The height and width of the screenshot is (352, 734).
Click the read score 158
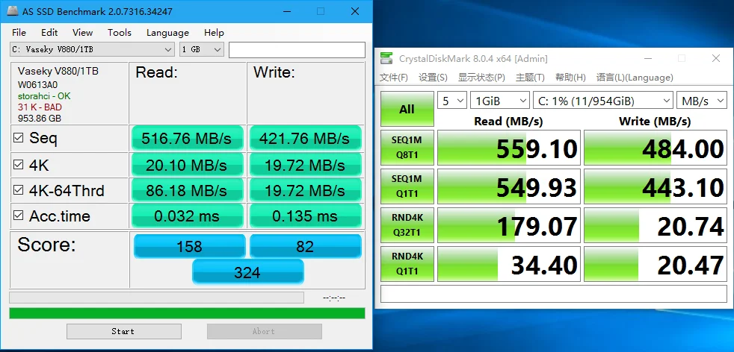(x=190, y=246)
